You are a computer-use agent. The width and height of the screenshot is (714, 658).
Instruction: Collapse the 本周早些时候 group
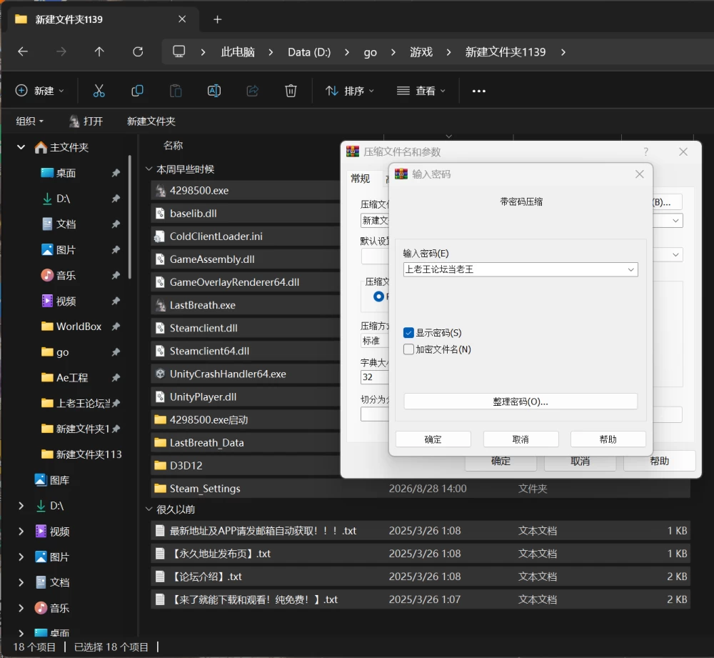click(x=149, y=169)
